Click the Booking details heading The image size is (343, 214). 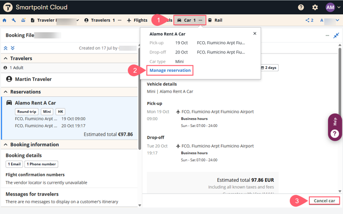23,155
